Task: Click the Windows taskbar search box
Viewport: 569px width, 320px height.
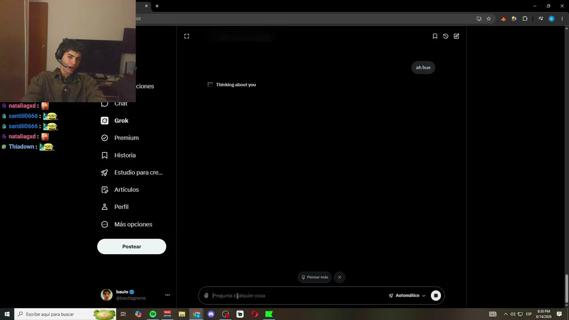Action: coord(65,314)
